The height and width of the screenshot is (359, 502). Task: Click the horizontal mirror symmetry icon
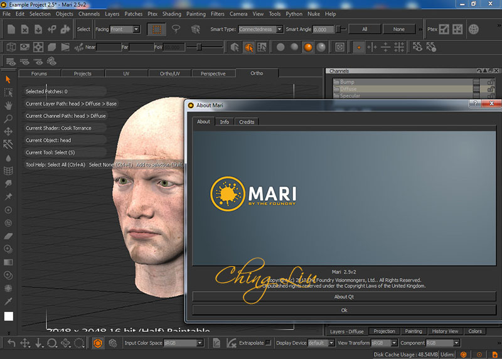pyautogui.click(x=385, y=47)
